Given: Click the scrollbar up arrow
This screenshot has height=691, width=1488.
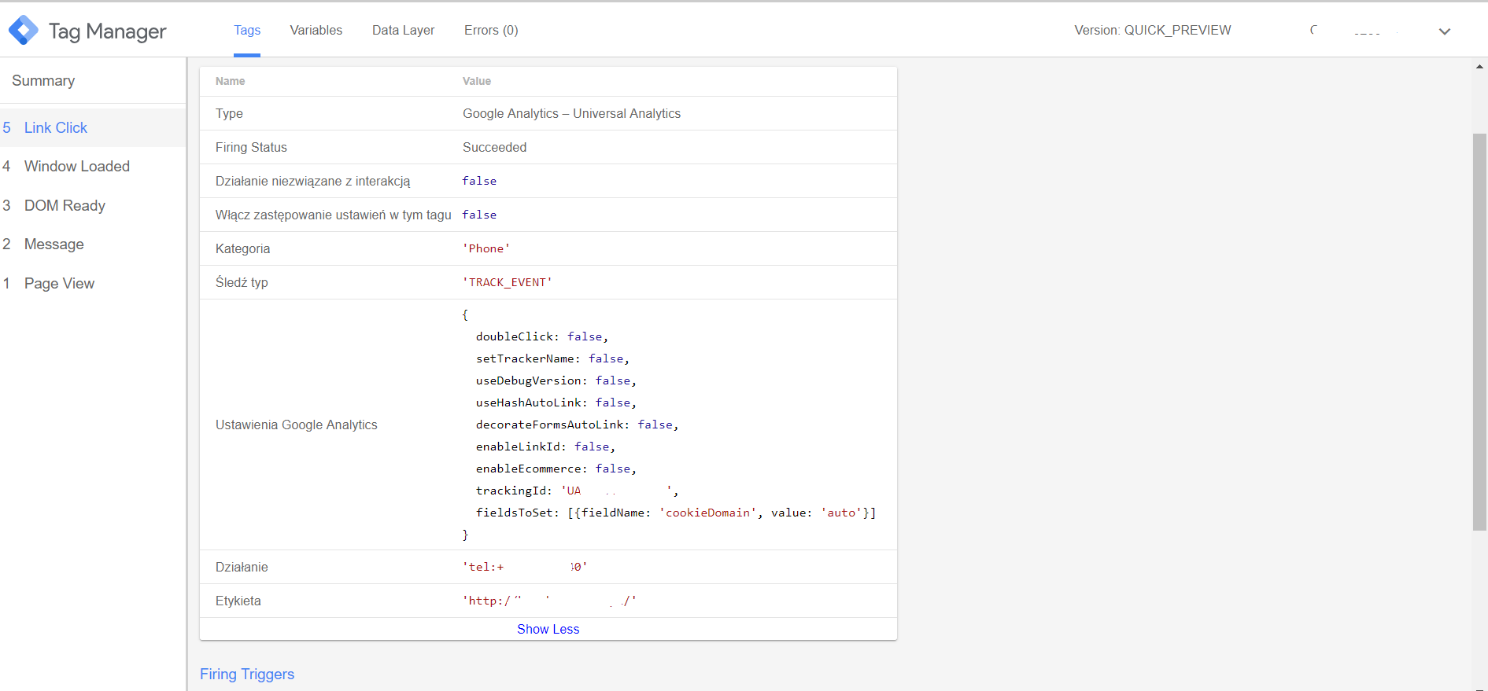Looking at the screenshot, I should (1479, 67).
